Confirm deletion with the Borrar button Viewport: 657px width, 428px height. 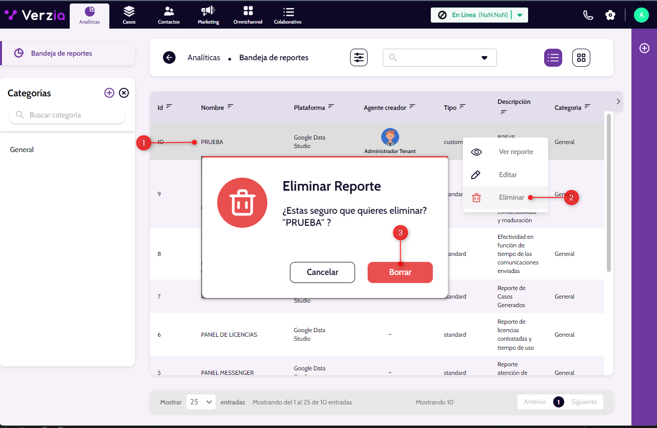coord(400,272)
